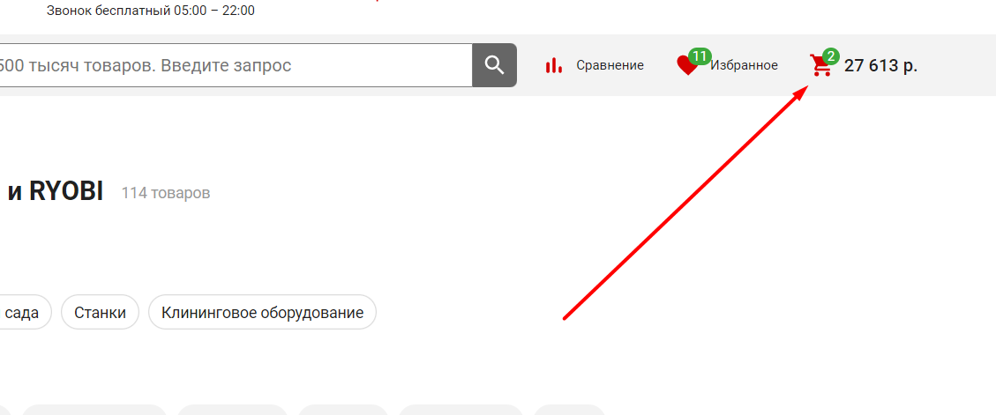Click the green cart badge showing 2

coord(831,56)
